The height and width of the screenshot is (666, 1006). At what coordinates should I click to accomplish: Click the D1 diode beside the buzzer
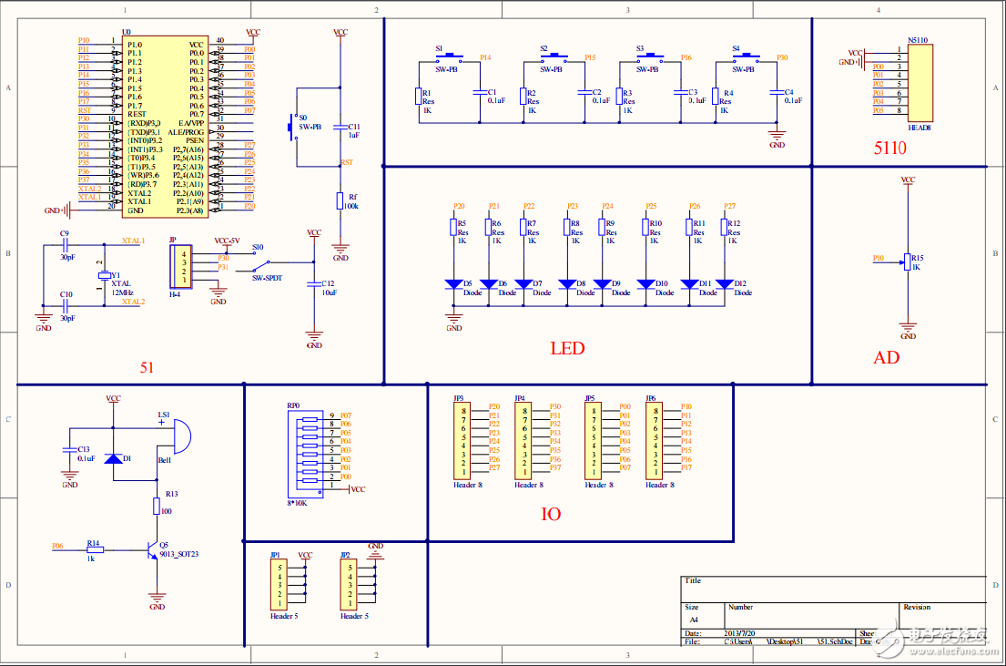113,458
